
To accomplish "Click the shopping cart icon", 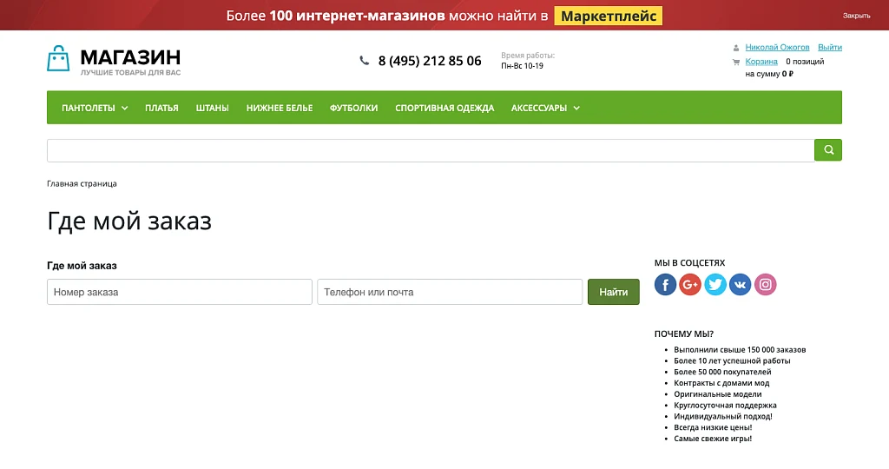I will 736,62.
